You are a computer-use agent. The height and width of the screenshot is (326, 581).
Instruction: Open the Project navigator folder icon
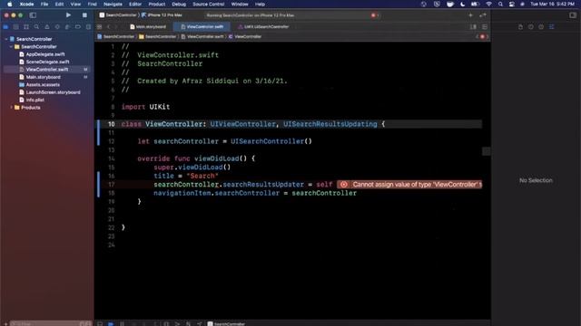point(5,27)
